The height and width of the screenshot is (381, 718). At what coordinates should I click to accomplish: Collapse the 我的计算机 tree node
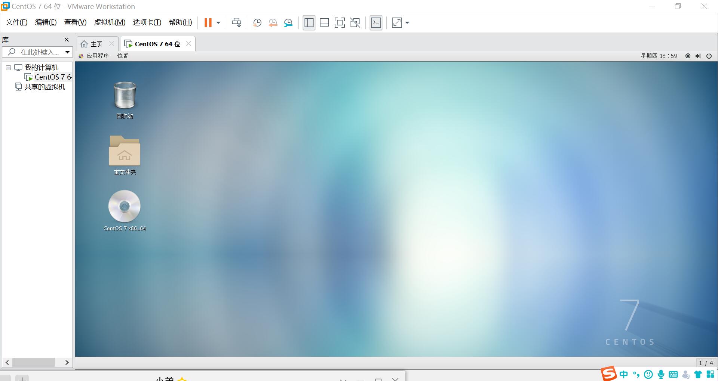click(8, 68)
